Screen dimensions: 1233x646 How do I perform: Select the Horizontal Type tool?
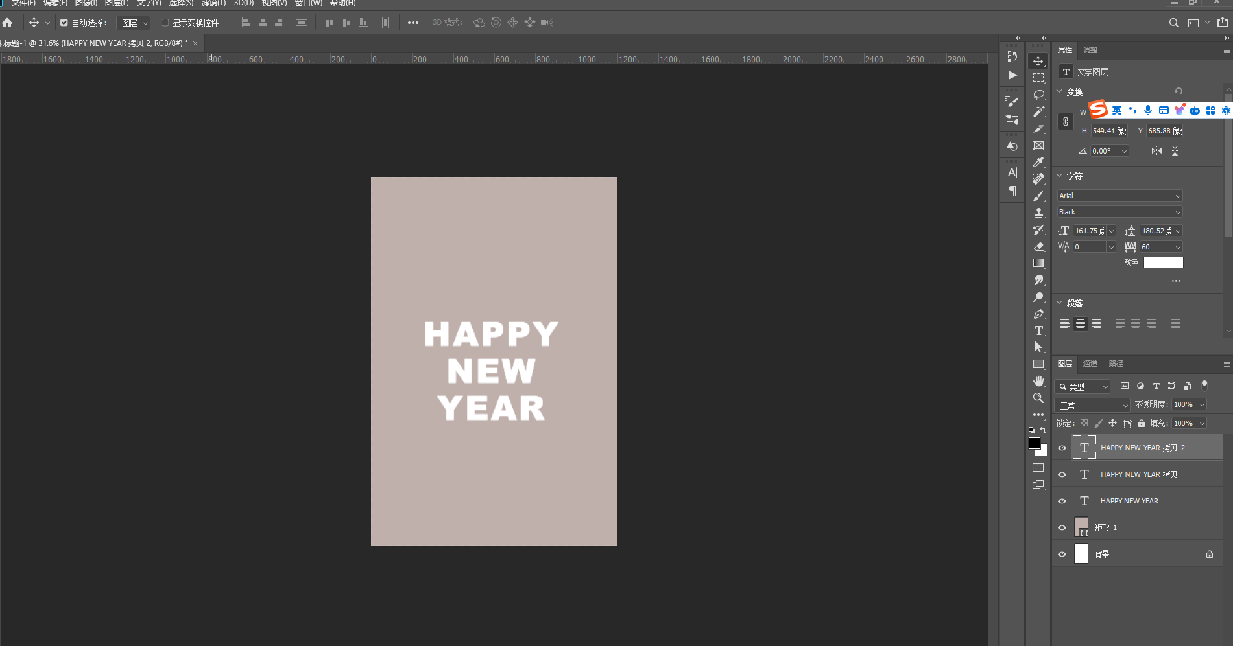(1038, 330)
